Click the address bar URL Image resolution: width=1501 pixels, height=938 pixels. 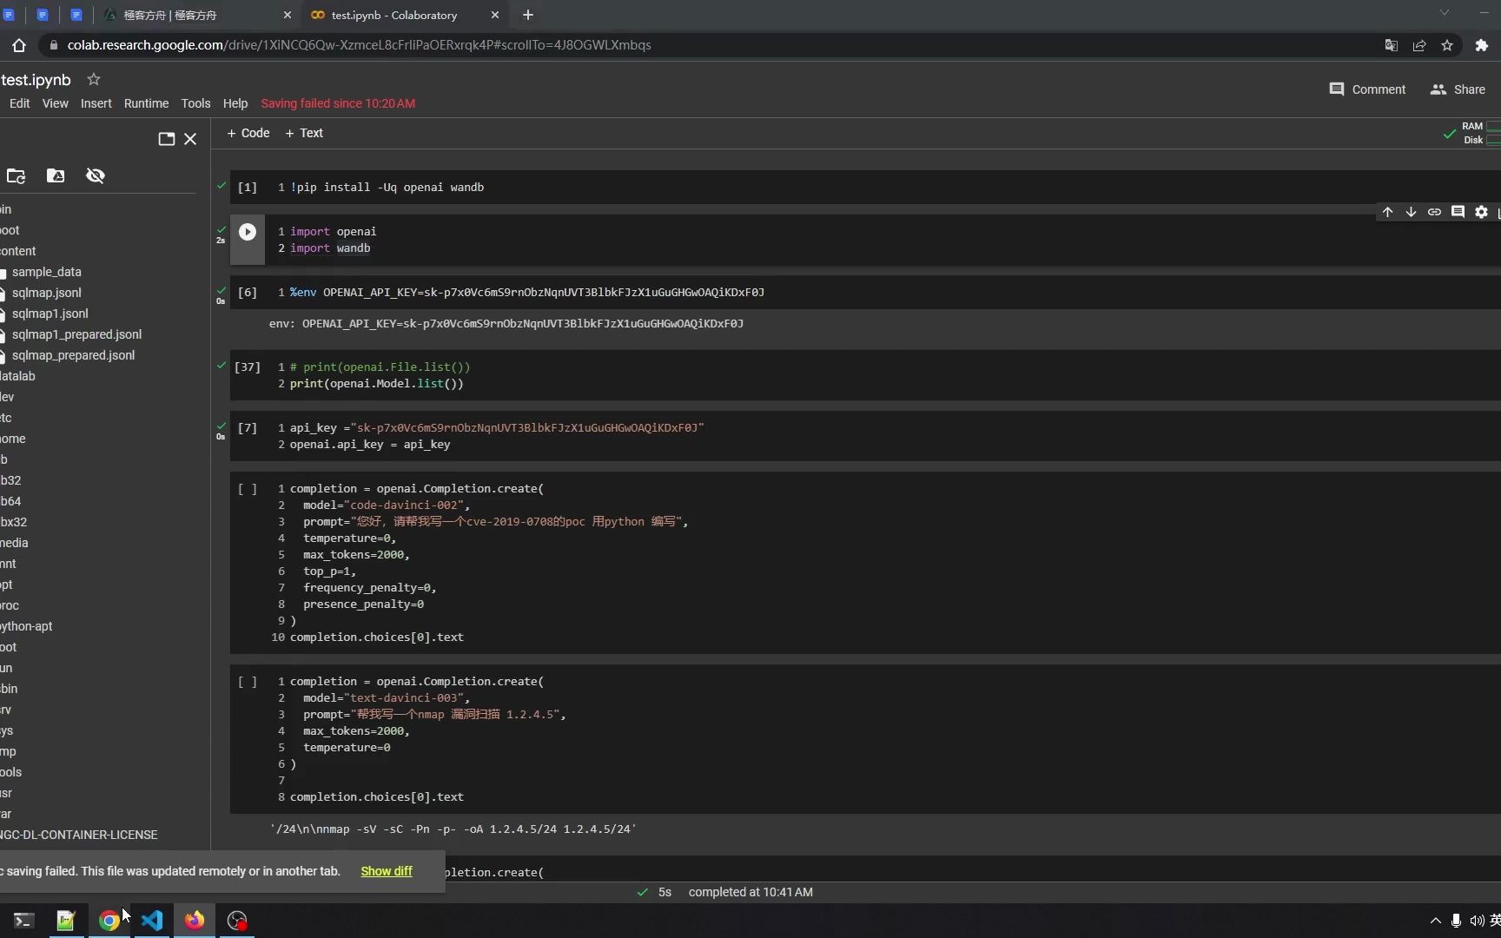[x=359, y=45]
